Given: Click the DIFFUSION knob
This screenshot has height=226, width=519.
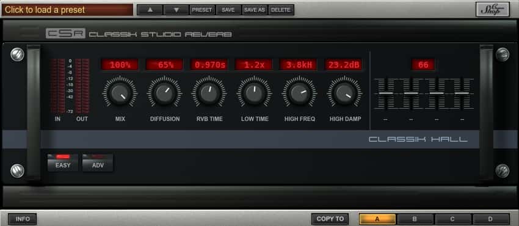Looking at the screenshot, I should click(164, 93).
